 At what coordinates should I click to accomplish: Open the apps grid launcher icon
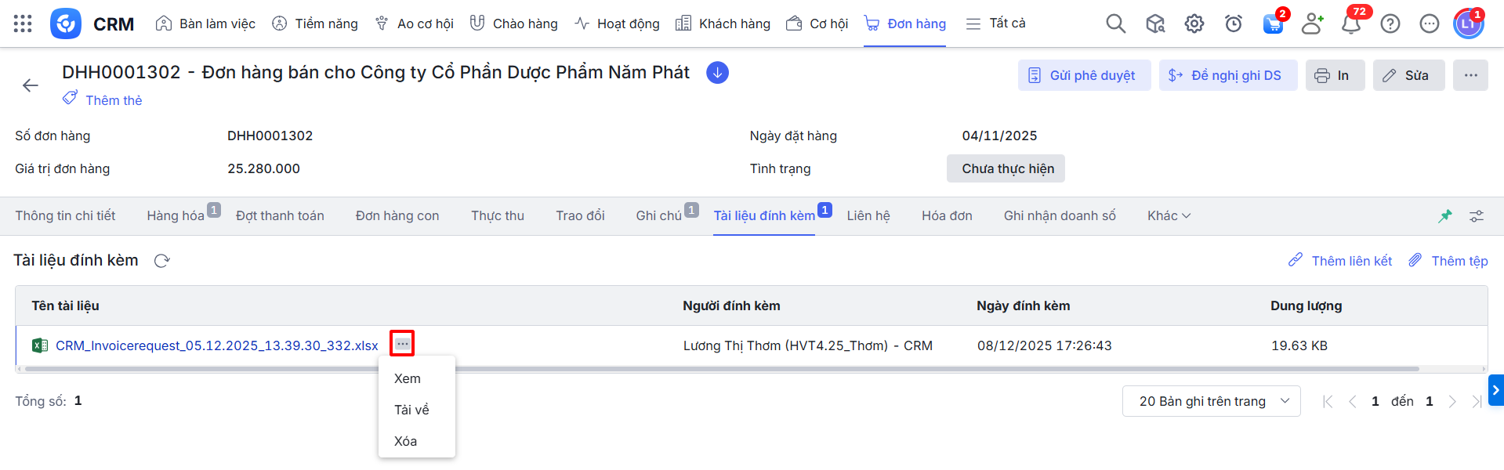[23, 23]
